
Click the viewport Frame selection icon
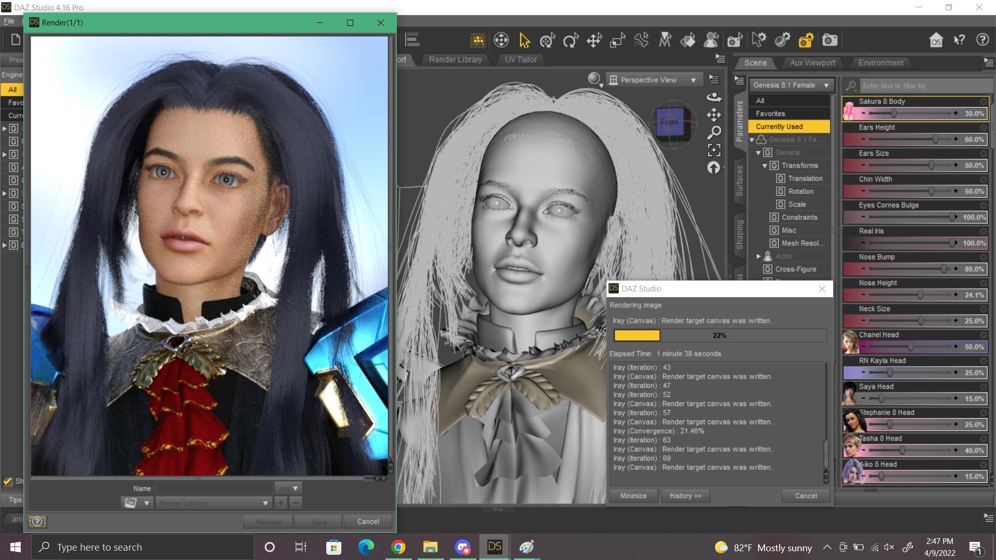tap(714, 150)
